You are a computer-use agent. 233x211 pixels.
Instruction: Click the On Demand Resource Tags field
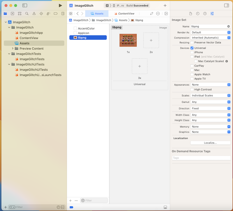[201, 158]
